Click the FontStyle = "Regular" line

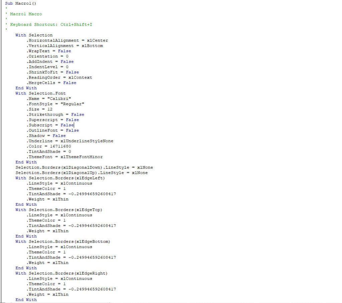click(x=55, y=104)
